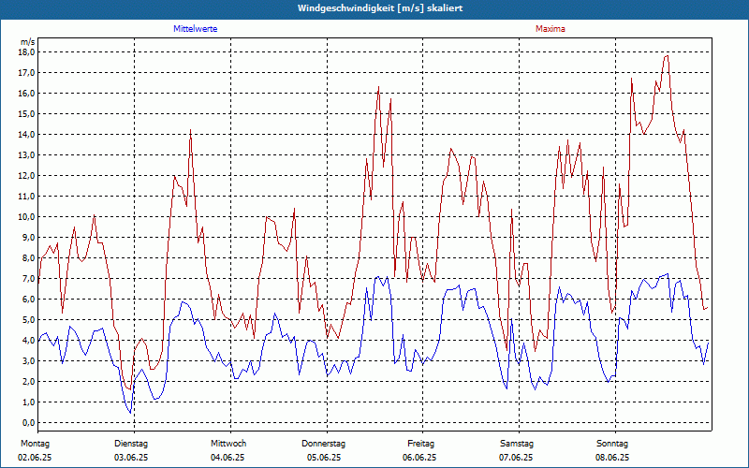Viewport: 749px width, 468px height.
Task: Click the blue "Mittelwerte" legend label
Action: (196, 29)
